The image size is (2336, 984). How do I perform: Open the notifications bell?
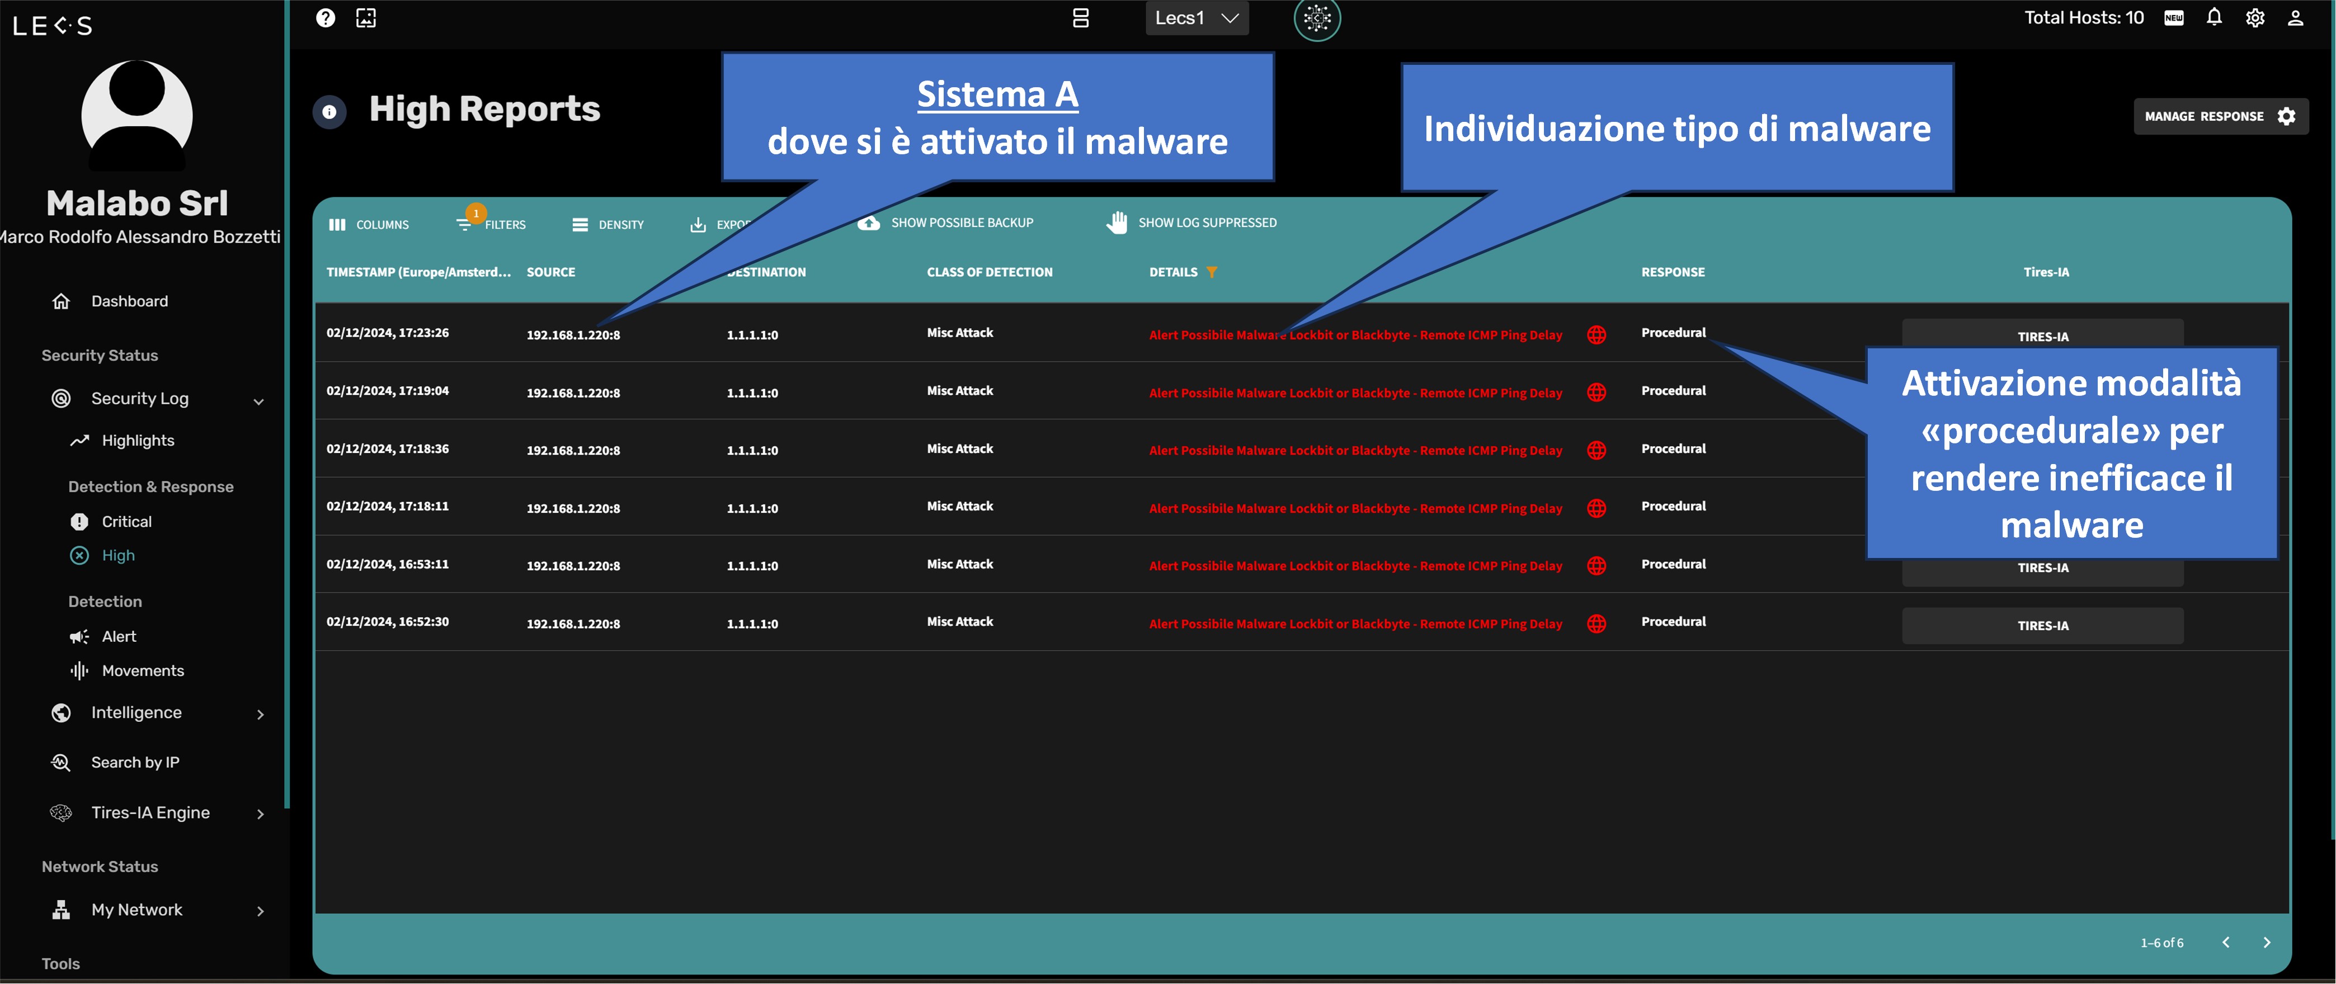coord(2213,17)
